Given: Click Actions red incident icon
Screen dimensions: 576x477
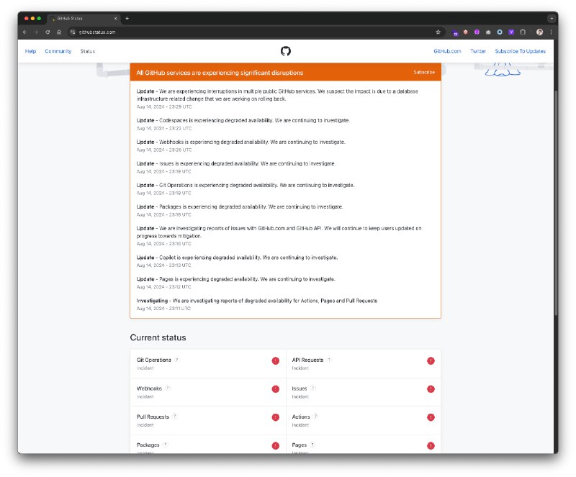Looking at the screenshot, I should point(431,417).
